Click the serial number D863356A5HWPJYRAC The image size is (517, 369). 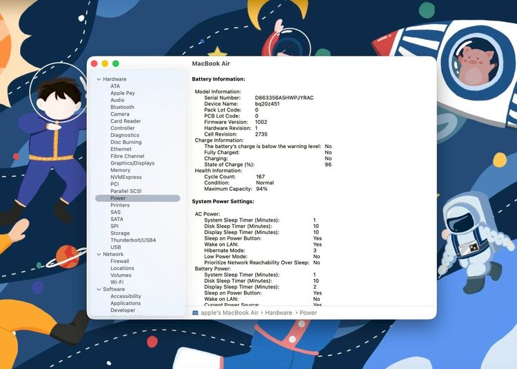pyautogui.click(x=284, y=98)
